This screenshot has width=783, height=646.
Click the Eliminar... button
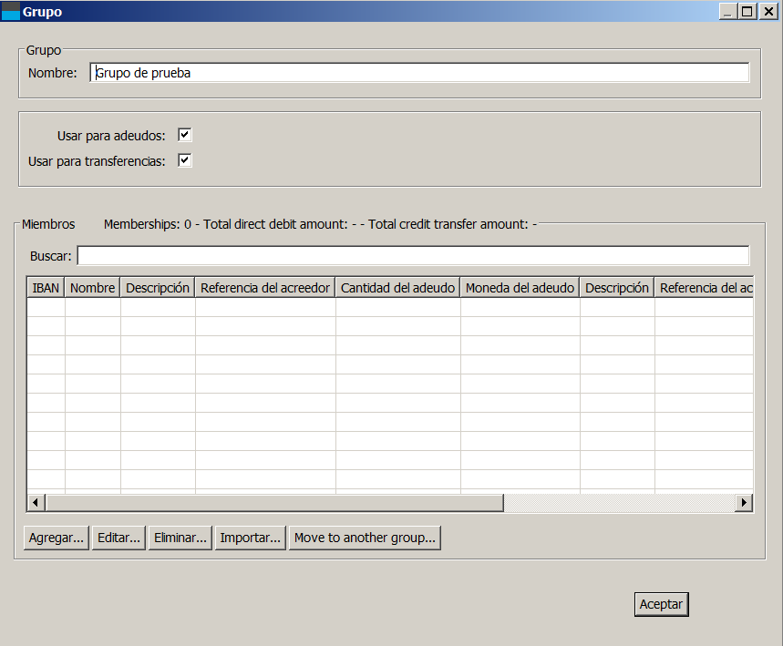(x=180, y=538)
